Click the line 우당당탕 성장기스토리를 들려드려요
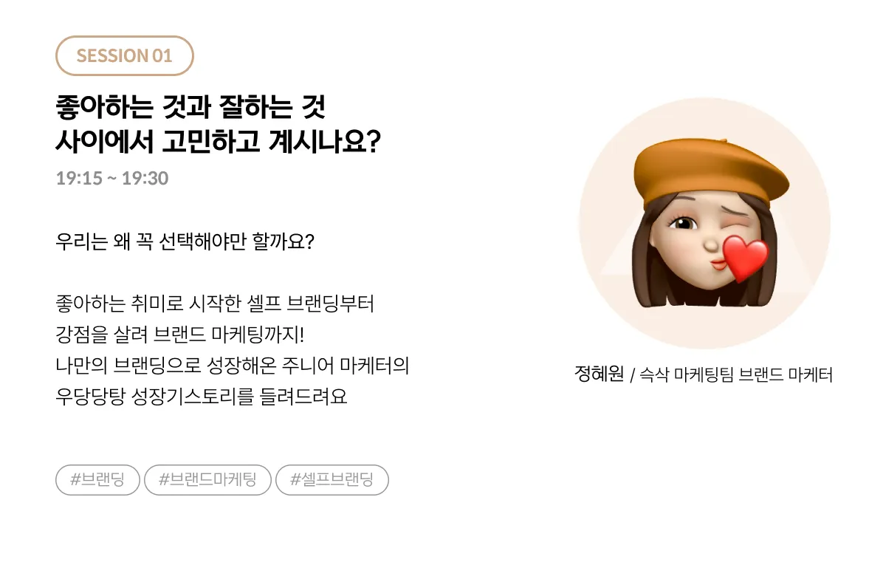The width and height of the screenshot is (886, 562). [x=202, y=397]
